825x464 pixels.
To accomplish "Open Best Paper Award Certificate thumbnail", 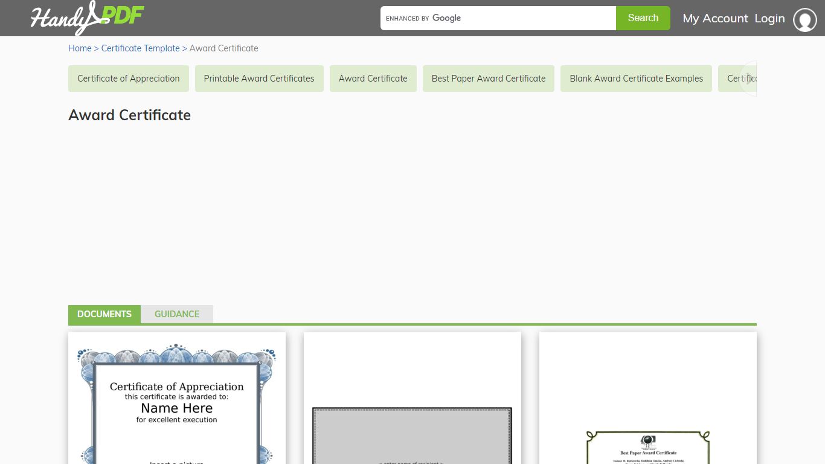I will 648,398.
